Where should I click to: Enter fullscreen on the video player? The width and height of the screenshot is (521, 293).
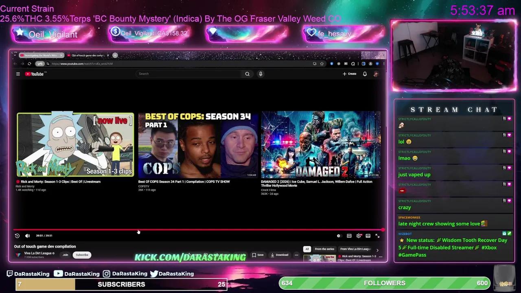coord(377,236)
